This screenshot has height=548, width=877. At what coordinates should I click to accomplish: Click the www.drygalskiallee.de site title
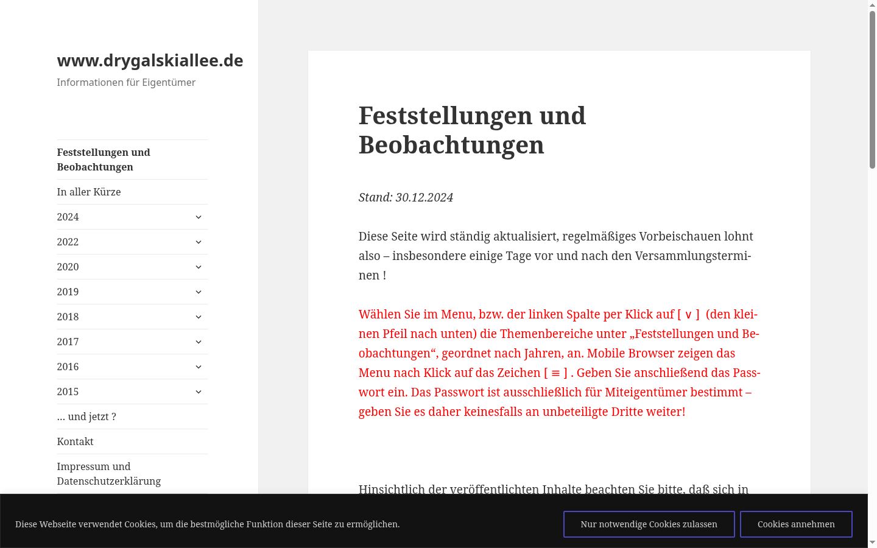click(150, 60)
